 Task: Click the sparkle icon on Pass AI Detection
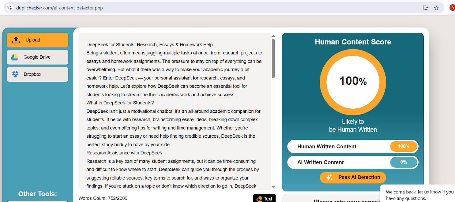pos(329,178)
